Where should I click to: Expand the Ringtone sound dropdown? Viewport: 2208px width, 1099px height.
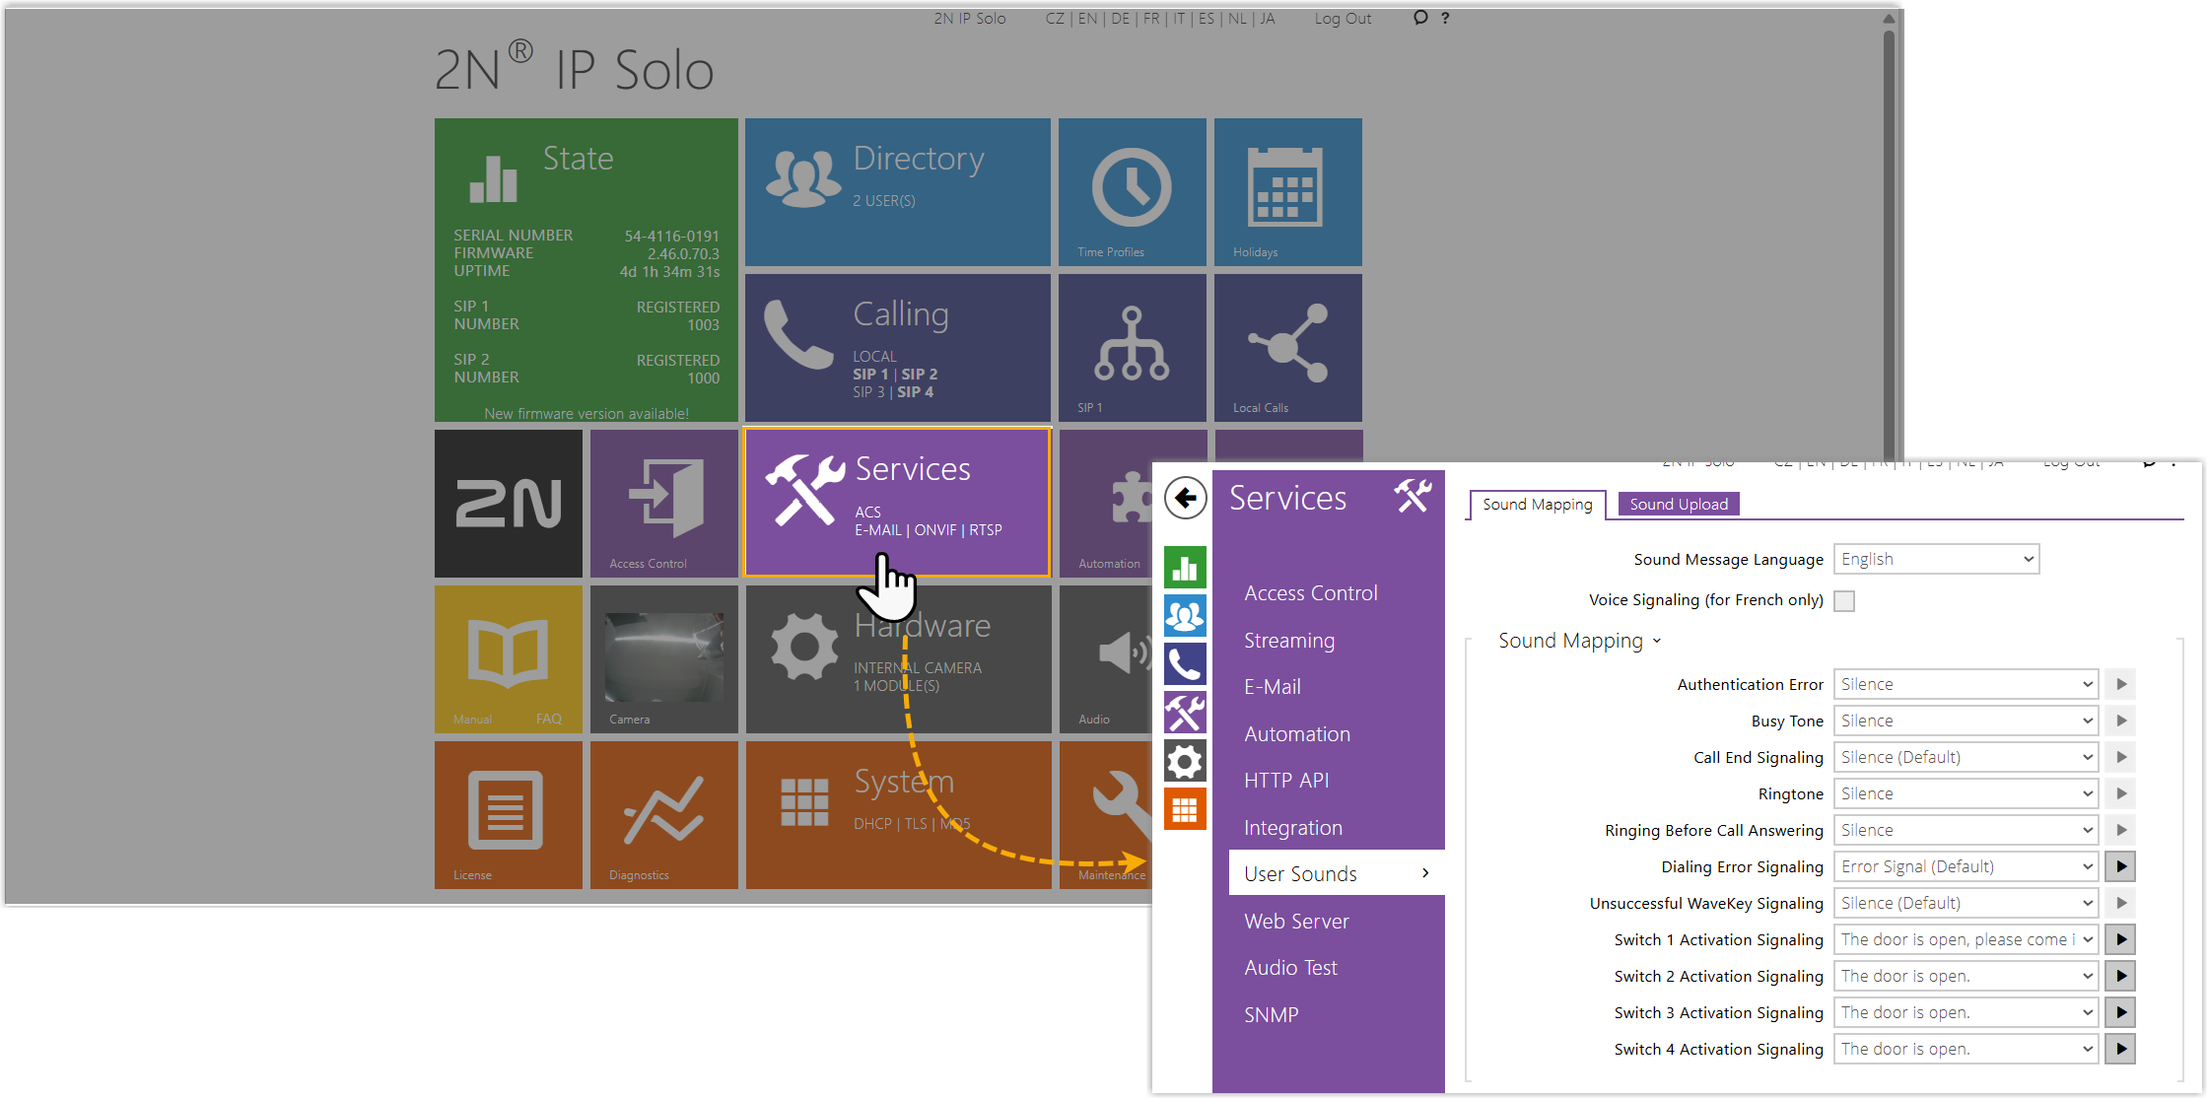(x=1966, y=793)
